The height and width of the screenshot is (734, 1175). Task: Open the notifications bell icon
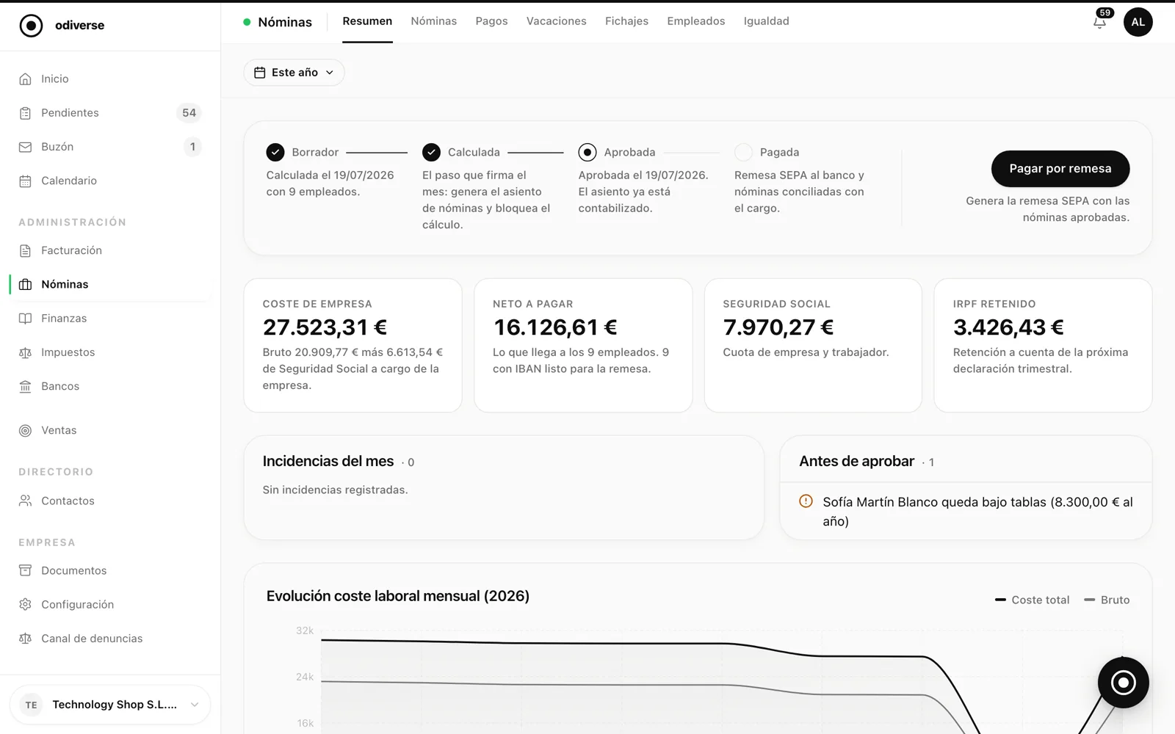click(1099, 22)
